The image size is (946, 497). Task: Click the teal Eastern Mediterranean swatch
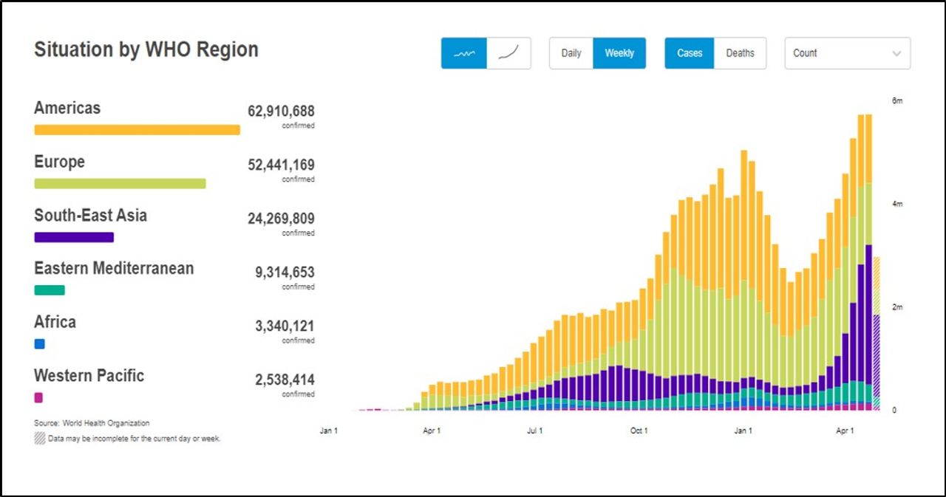50,290
